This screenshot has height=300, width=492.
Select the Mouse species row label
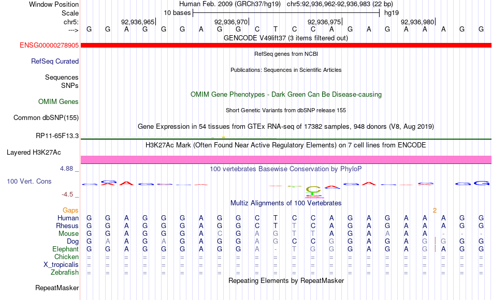click(68, 234)
